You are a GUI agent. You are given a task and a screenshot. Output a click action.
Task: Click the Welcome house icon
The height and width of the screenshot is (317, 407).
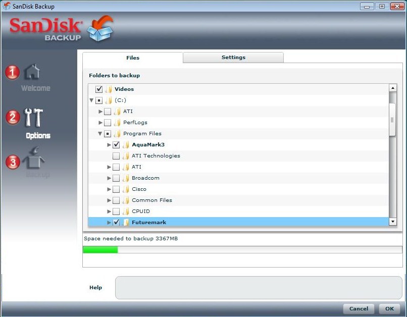(32, 72)
